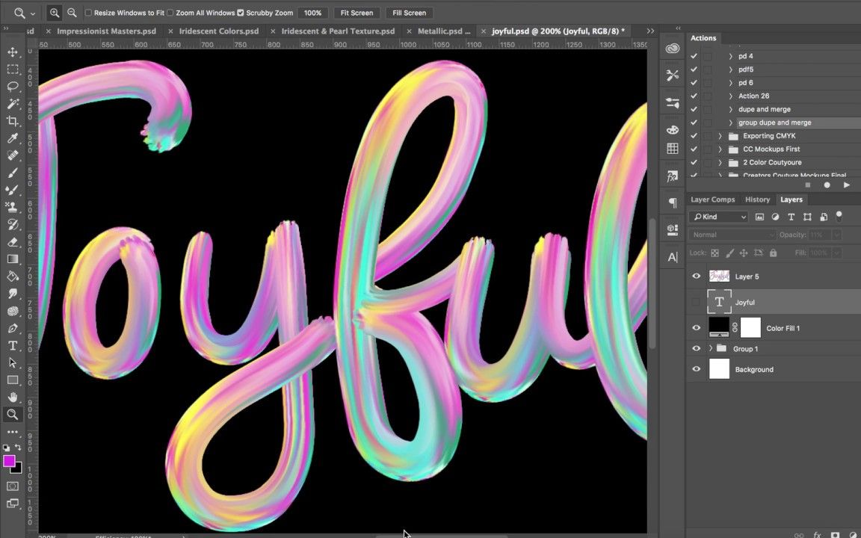This screenshot has width=861, height=538.
Task: Select the Lasso tool
Action: pyautogui.click(x=13, y=87)
